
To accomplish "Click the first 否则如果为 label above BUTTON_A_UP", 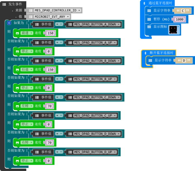I will click(x=16, y=41).
